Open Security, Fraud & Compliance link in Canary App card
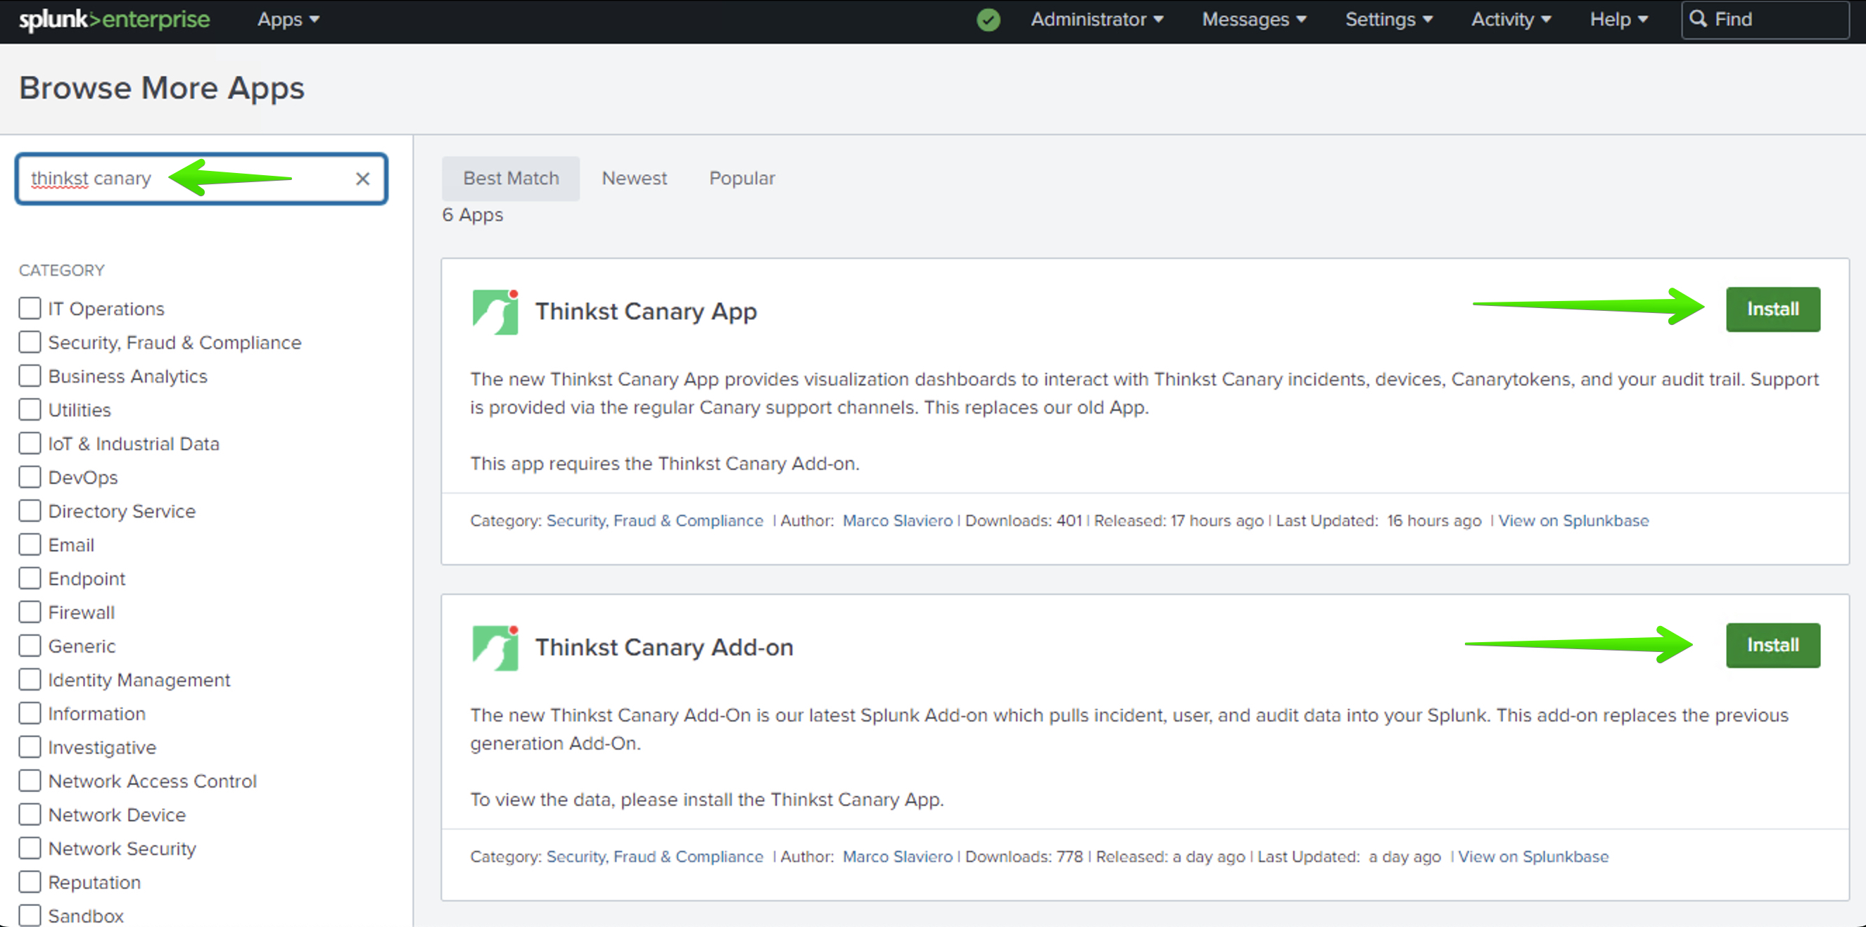The height and width of the screenshot is (927, 1866). [655, 520]
